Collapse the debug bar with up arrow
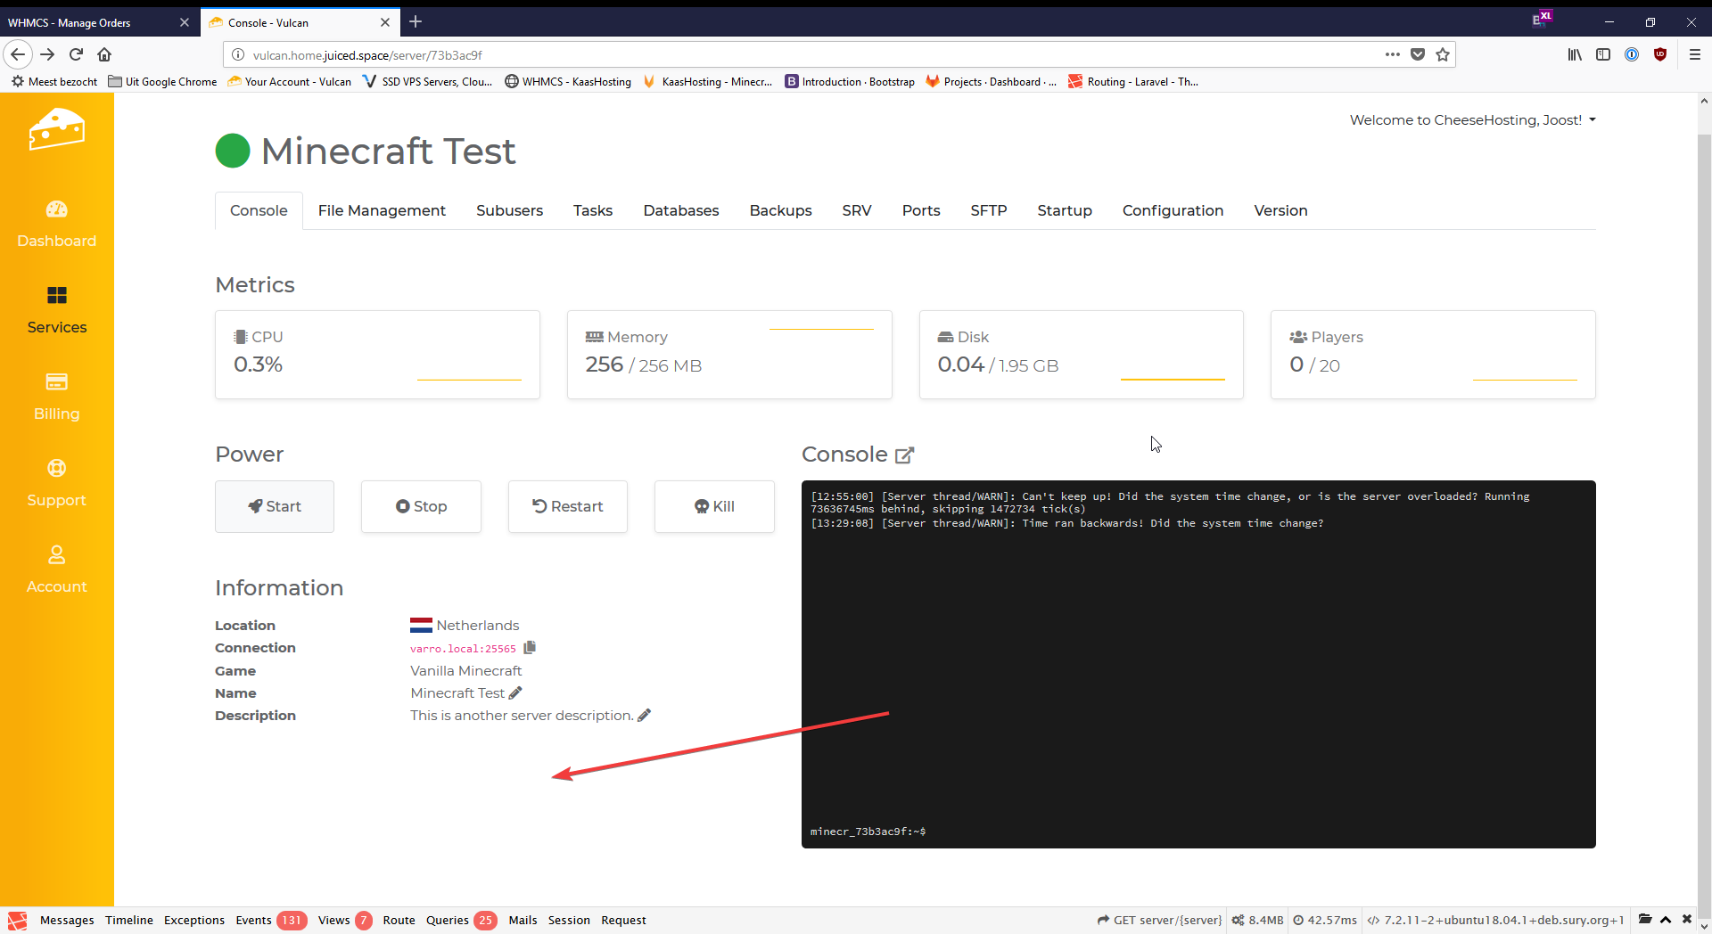1712x934 pixels. 1666,920
